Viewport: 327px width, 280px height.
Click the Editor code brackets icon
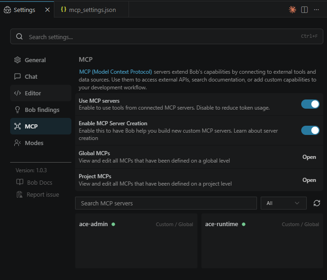[18, 93]
